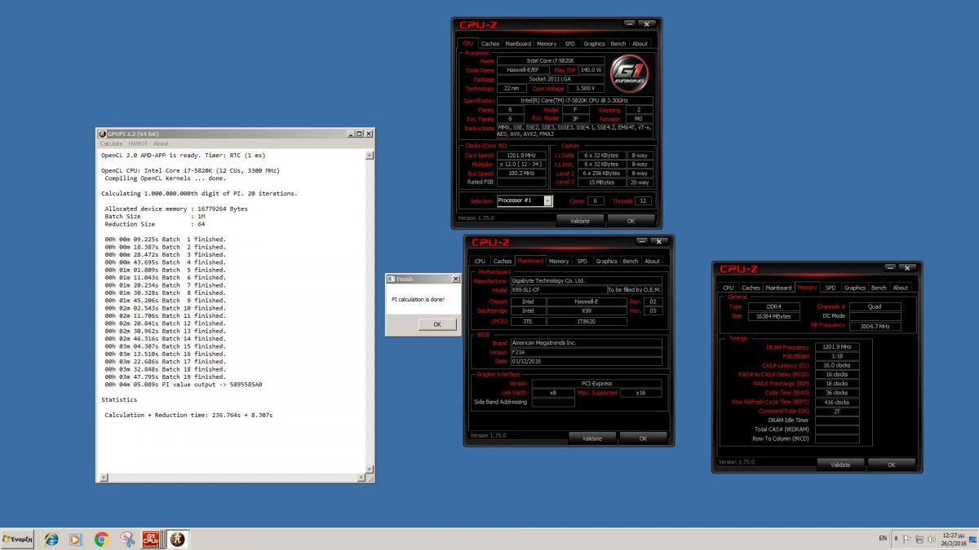Open the About menu in GPUPI

click(161, 143)
